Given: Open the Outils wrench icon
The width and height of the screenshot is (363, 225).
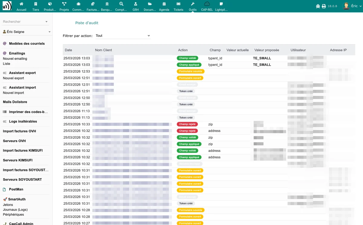Looking at the screenshot, I should (193, 4).
